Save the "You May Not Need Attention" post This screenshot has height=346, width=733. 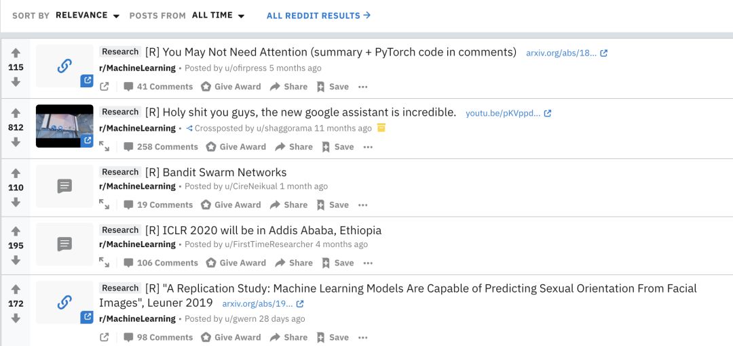[332, 87]
